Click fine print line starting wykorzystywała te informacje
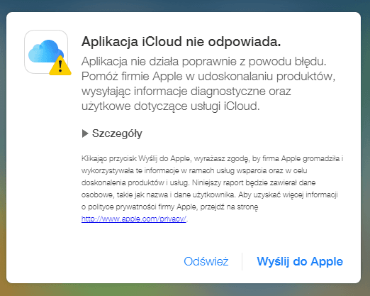Screen dimensions: 370x296 tap(194, 170)
